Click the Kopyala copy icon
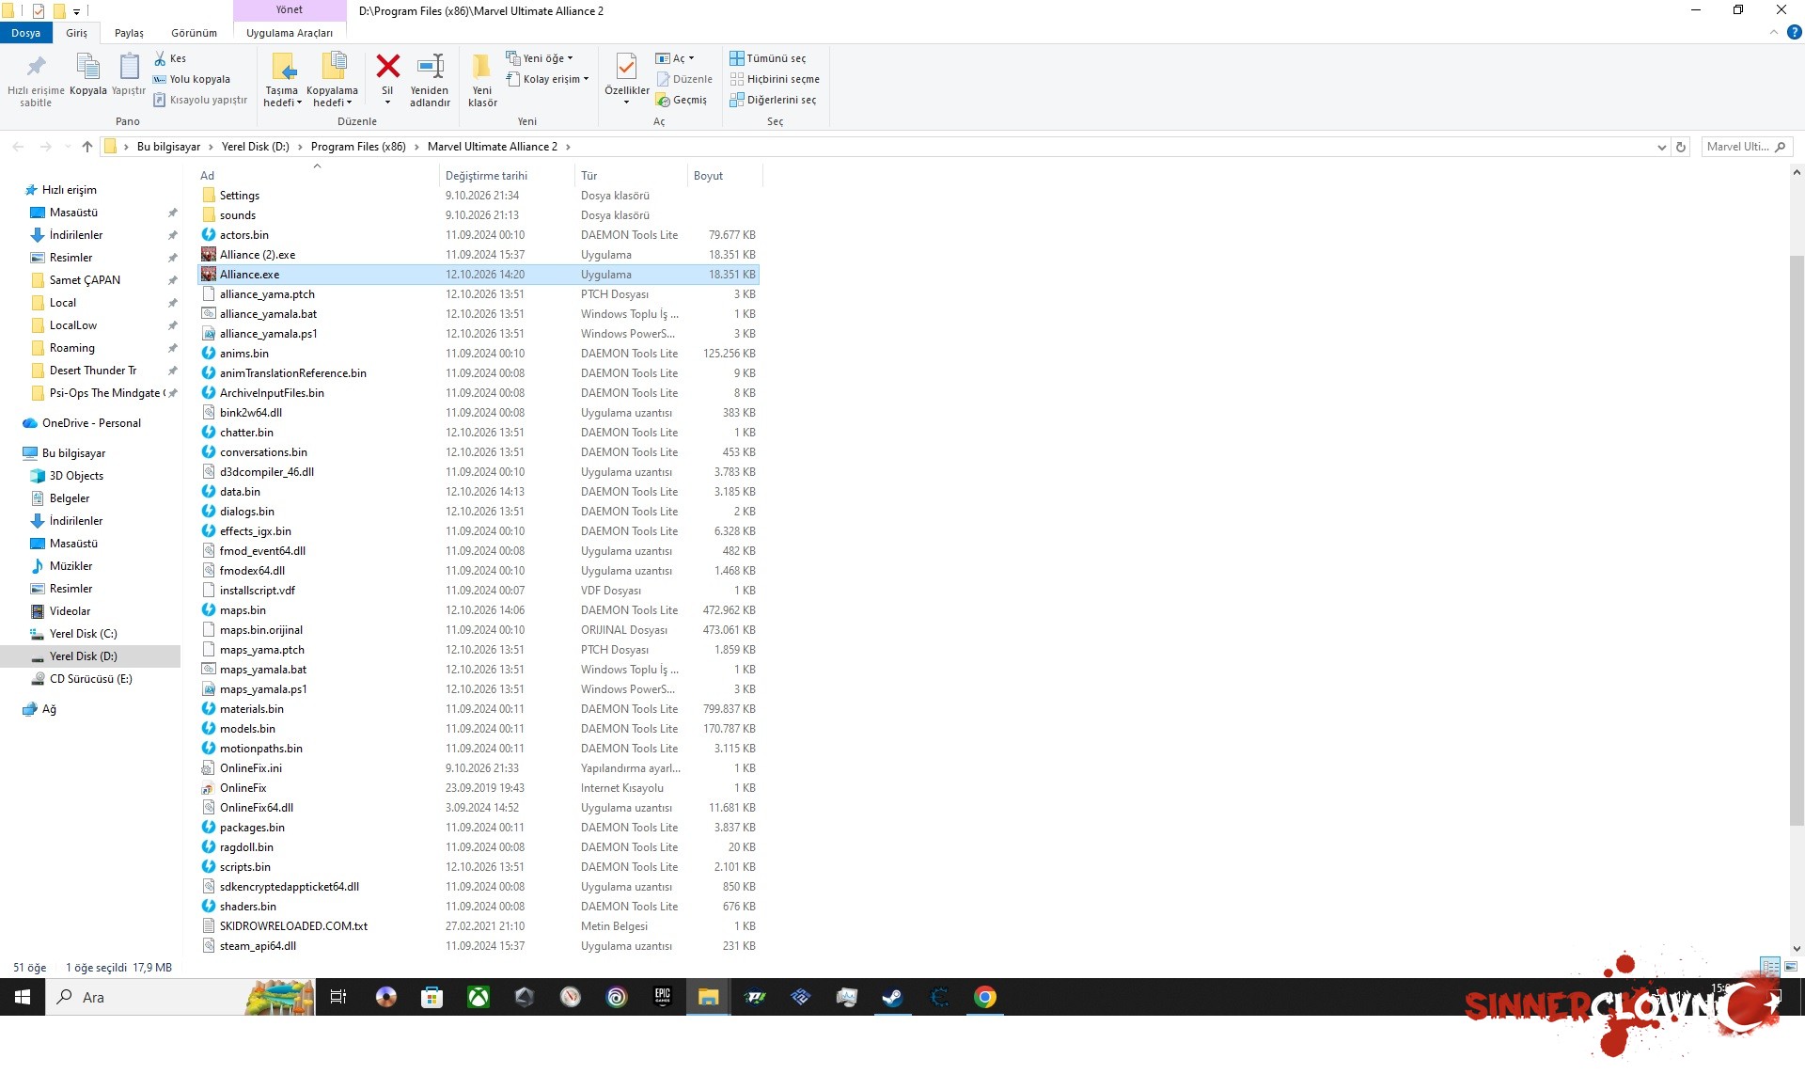The width and height of the screenshot is (1805, 1074). [x=87, y=67]
